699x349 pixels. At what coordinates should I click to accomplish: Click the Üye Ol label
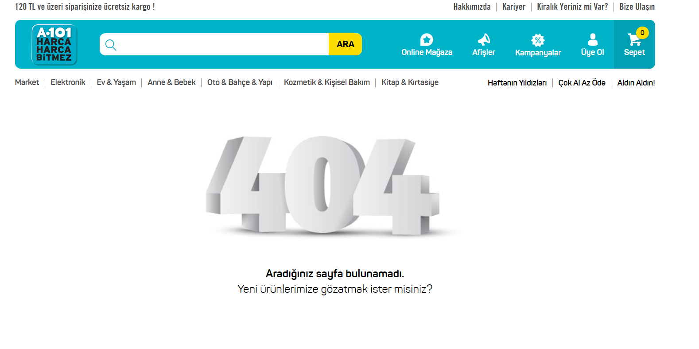coord(593,52)
